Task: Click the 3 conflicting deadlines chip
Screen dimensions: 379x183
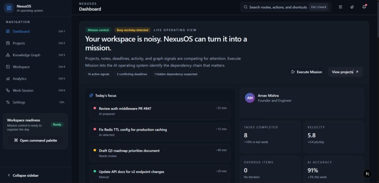Action: (132, 74)
